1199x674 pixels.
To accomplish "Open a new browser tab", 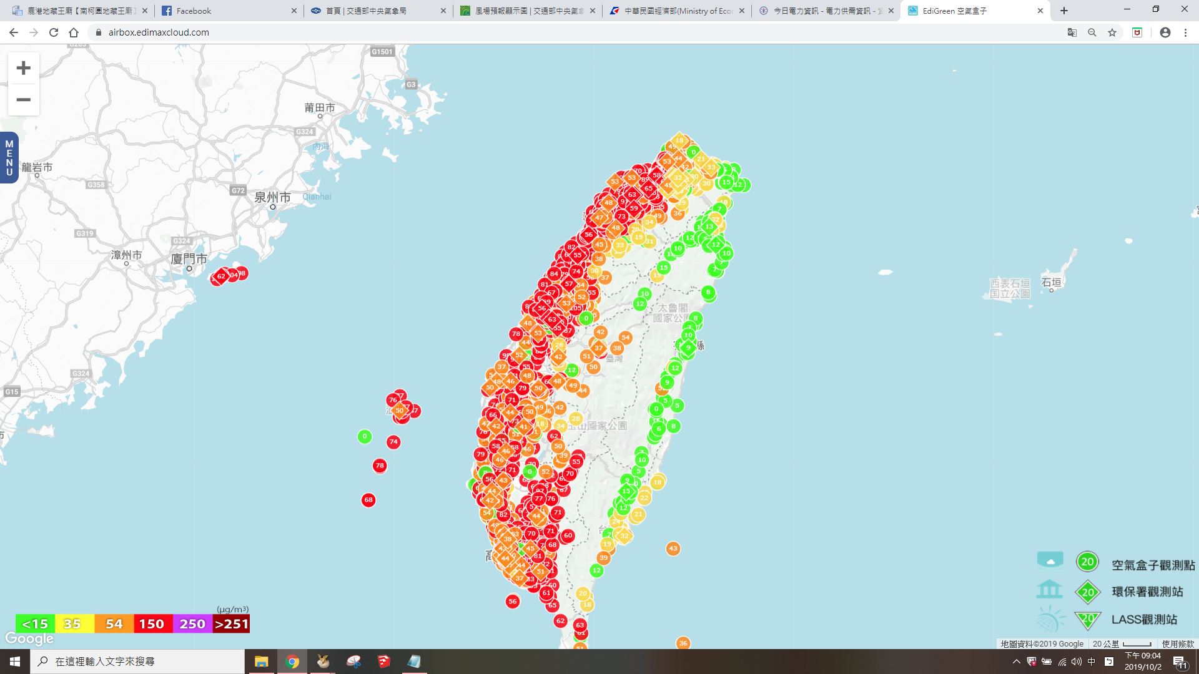I will coord(1064,11).
